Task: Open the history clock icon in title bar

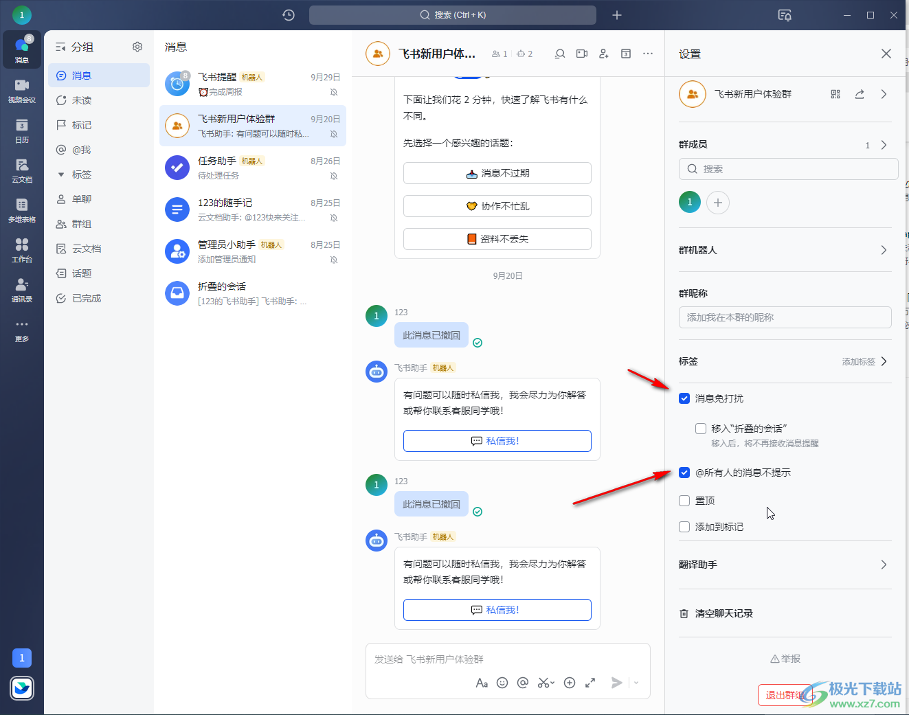Action: (x=289, y=15)
